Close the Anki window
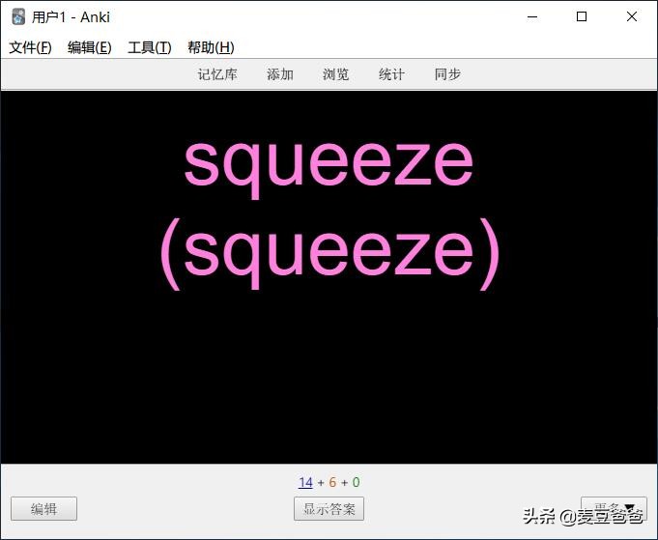The width and height of the screenshot is (658, 540). click(632, 16)
